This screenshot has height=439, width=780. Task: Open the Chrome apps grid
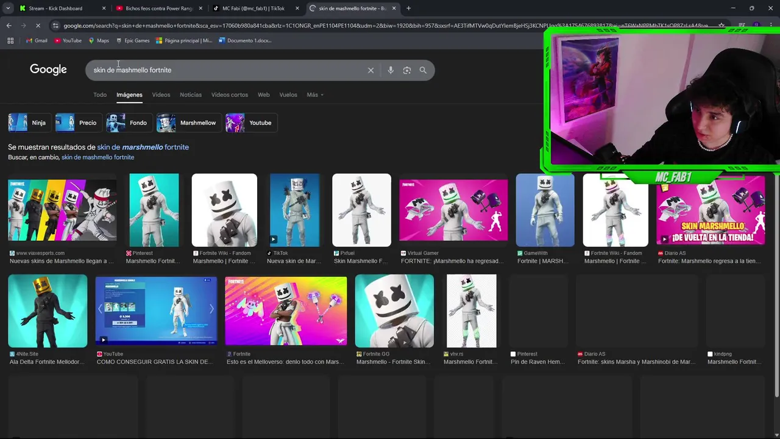[x=10, y=41]
